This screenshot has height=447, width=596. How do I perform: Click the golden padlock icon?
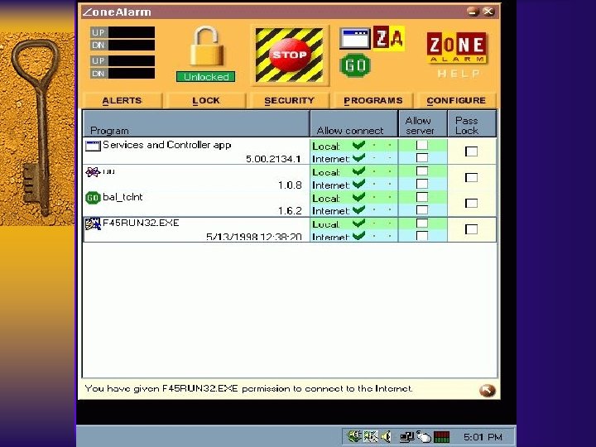coord(207,46)
